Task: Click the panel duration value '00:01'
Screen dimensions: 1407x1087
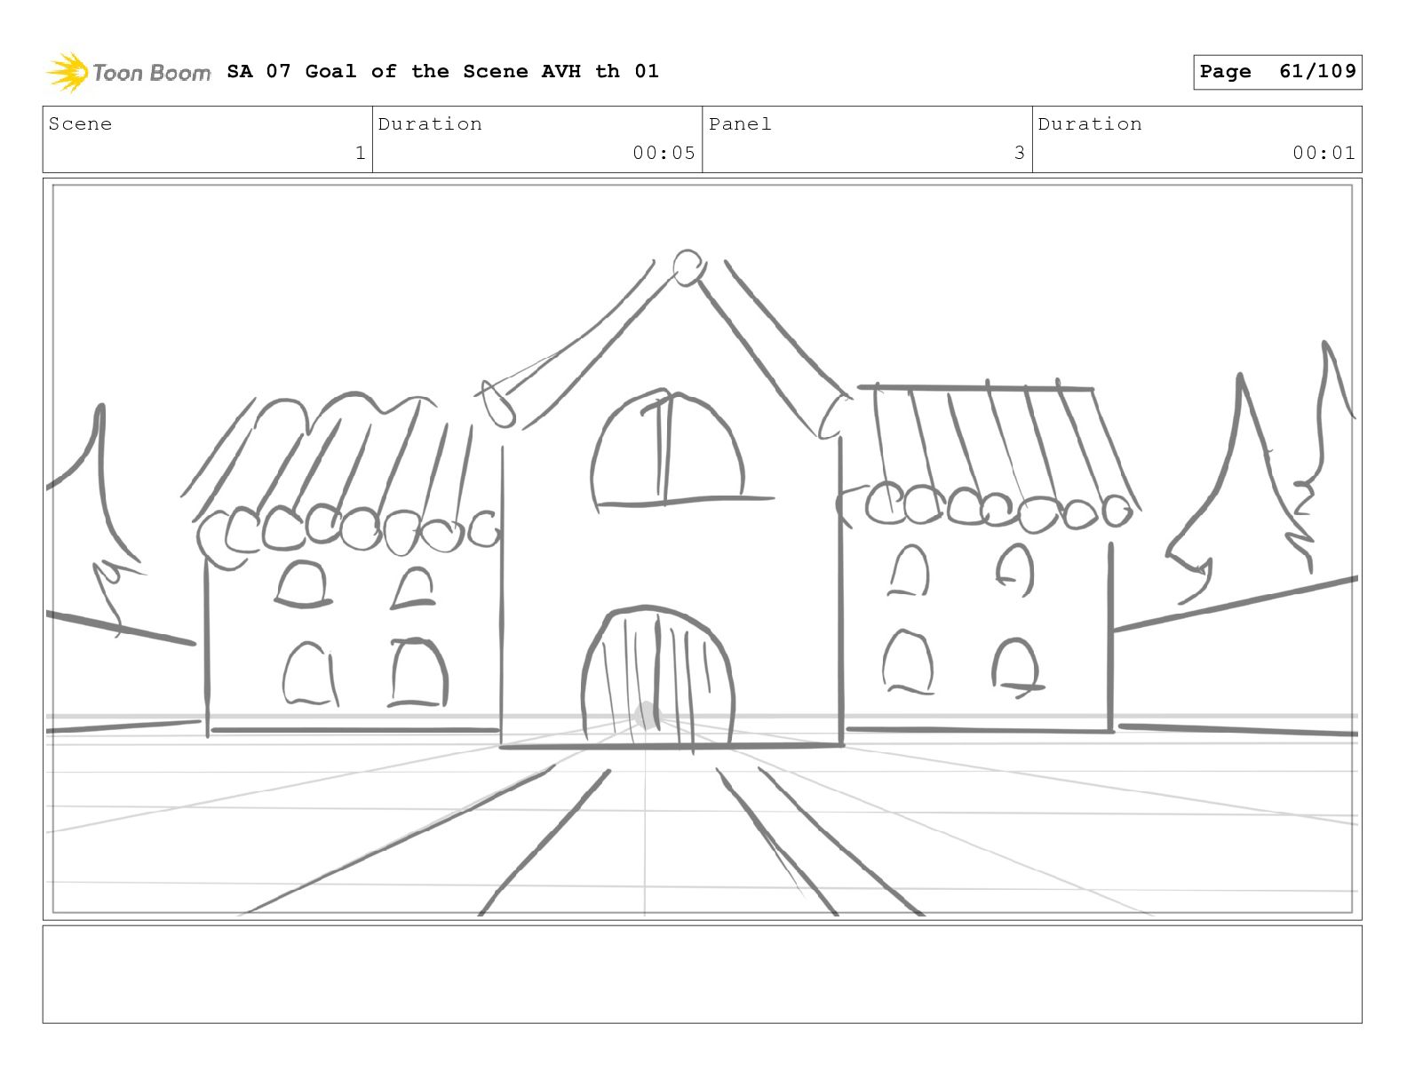Action: (x=1324, y=153)
